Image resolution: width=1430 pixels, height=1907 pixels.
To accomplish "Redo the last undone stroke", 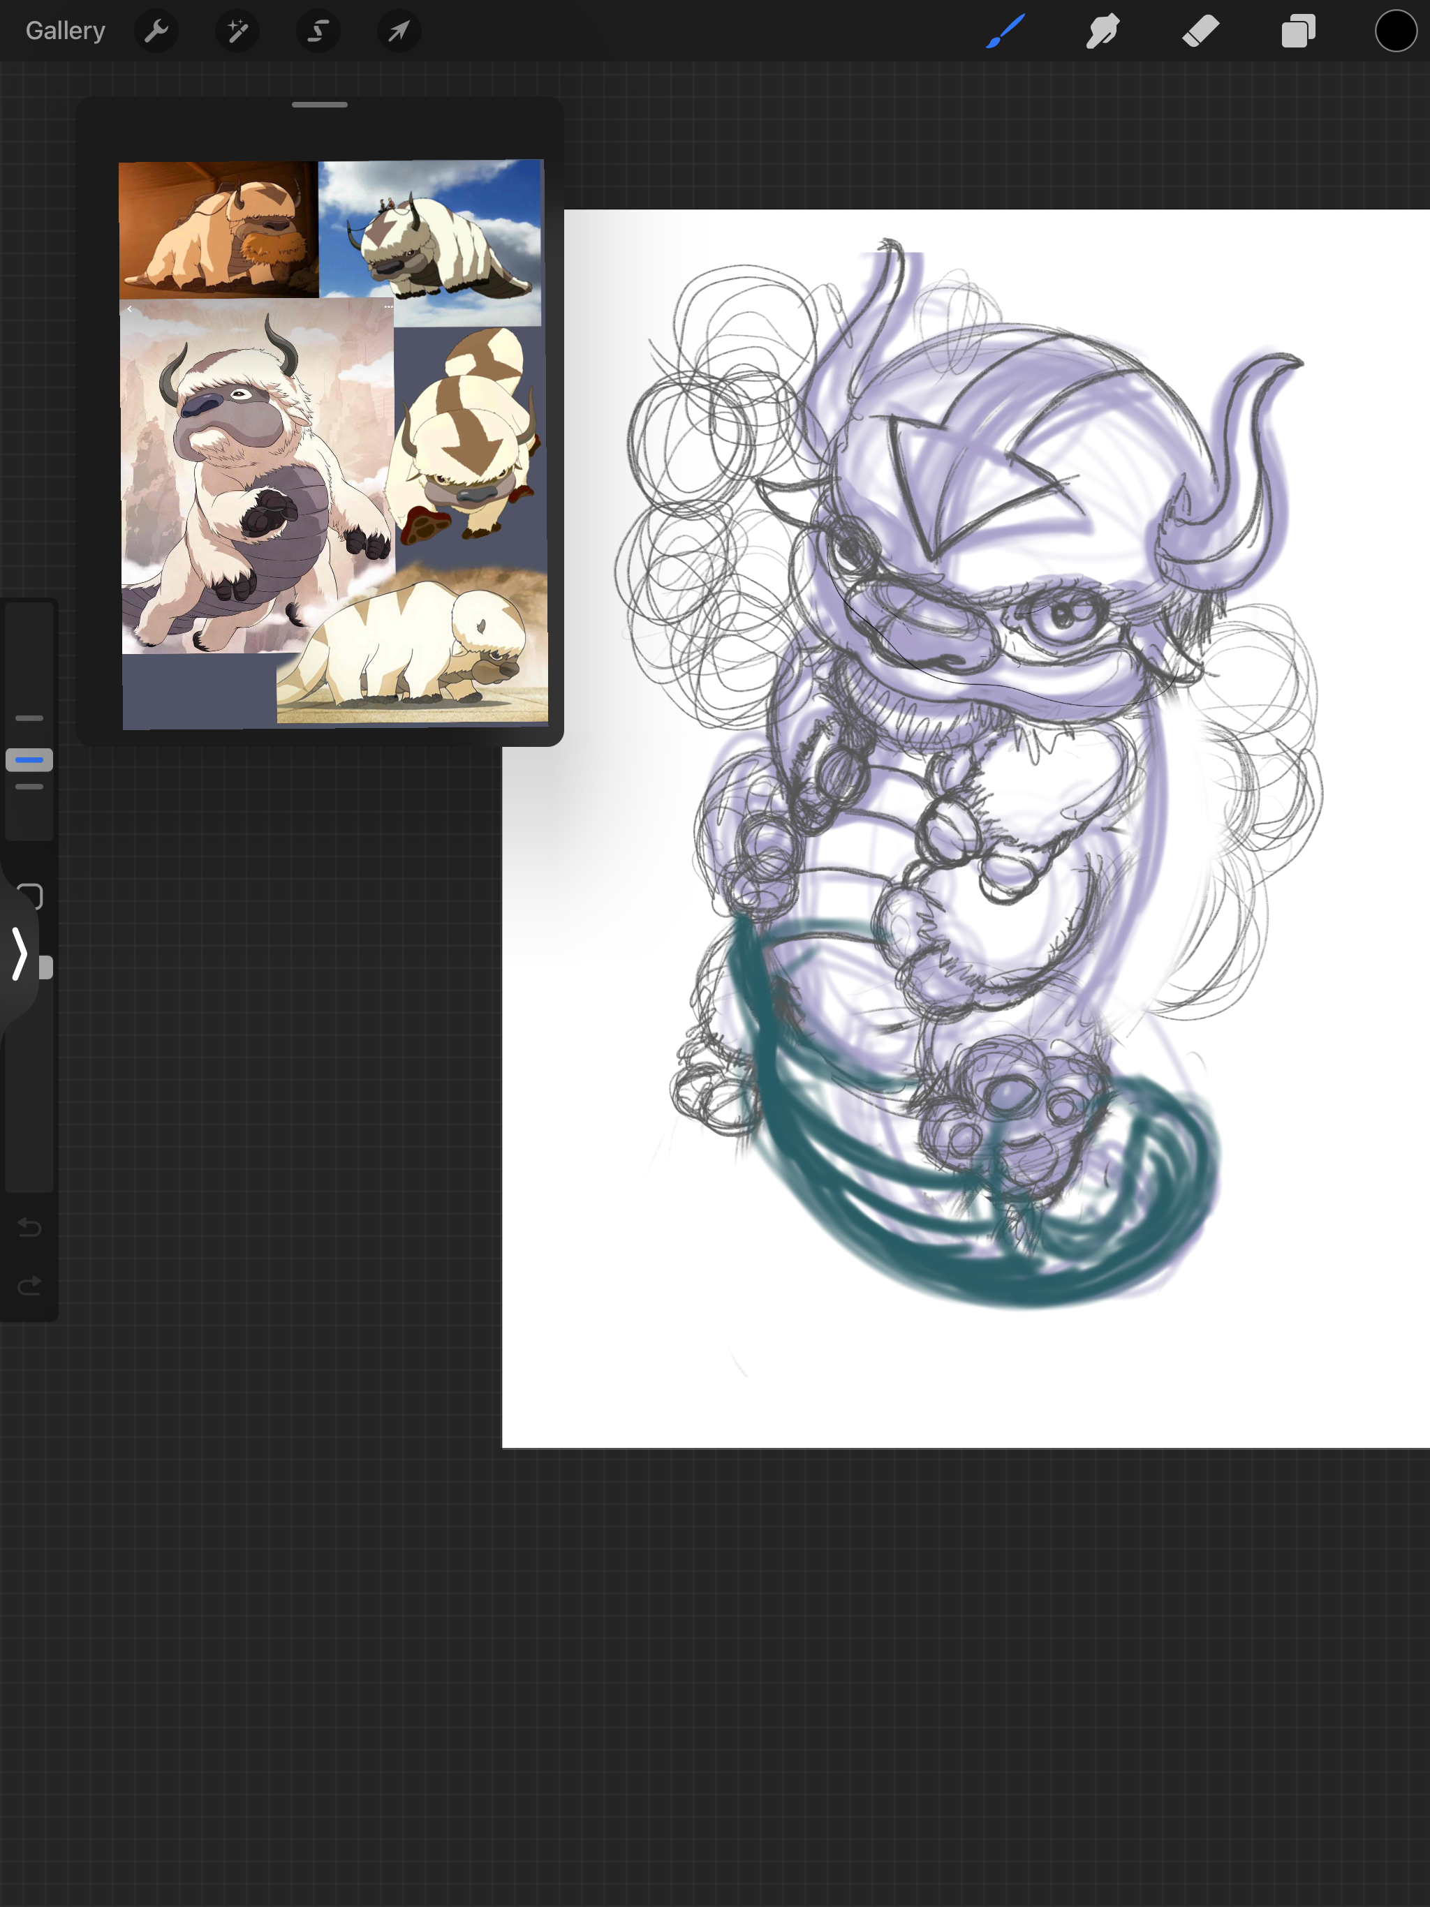I will 29,1286.
